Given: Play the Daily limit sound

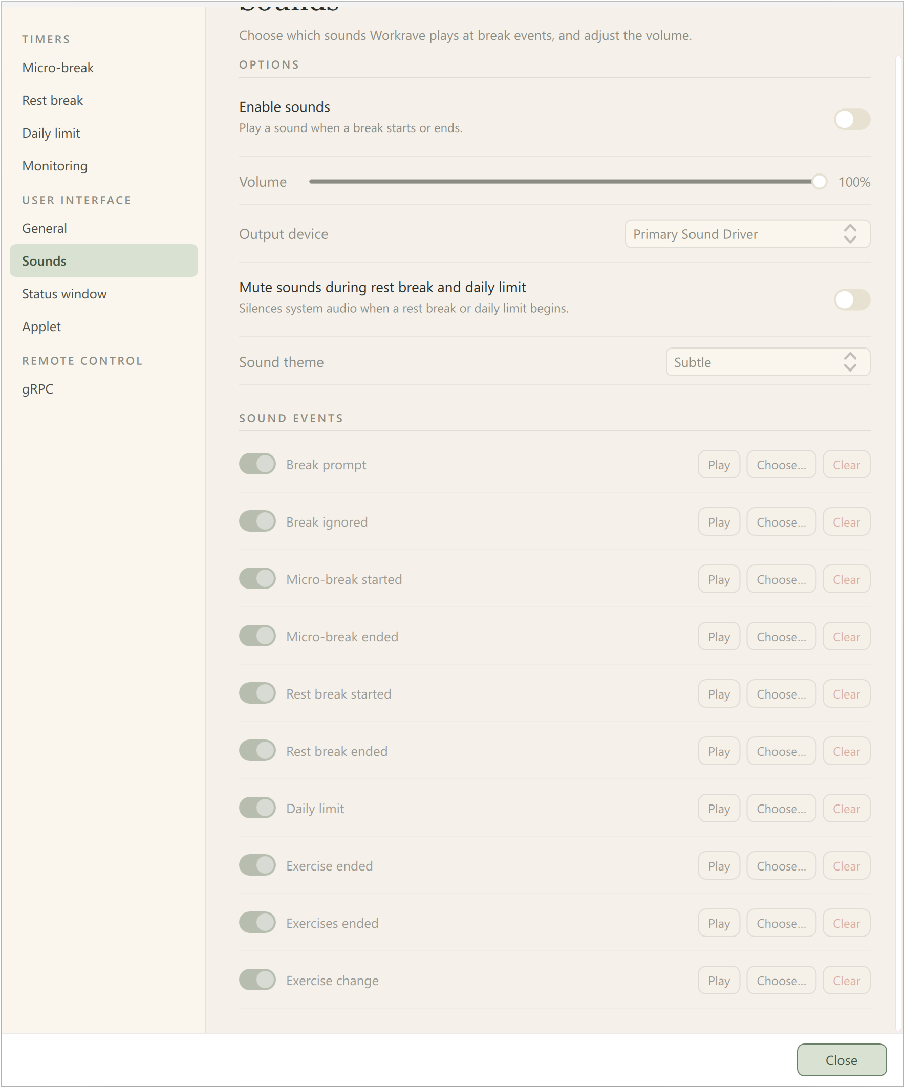Looking at the screenshot, I should [719, 809].
